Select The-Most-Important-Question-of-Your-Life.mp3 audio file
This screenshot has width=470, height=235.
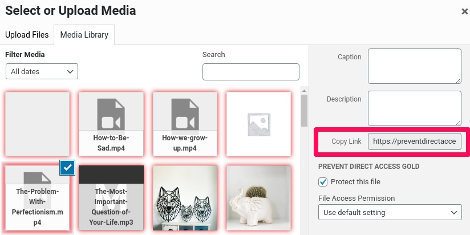[111, 198]
